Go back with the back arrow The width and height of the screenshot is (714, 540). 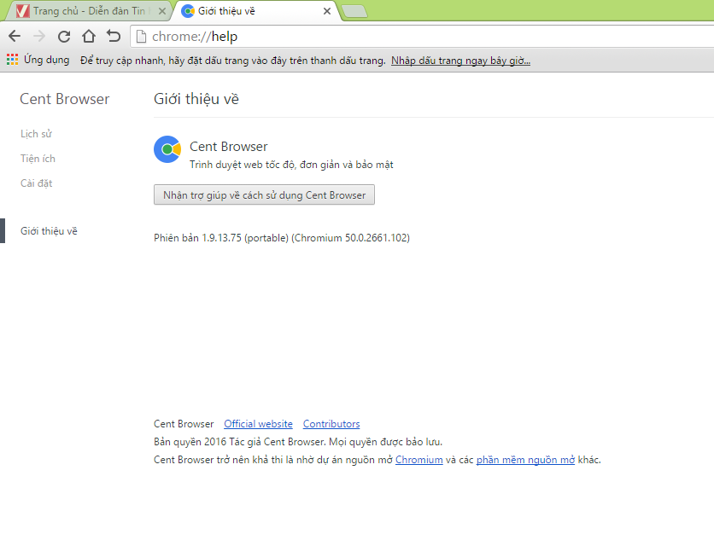(15, 36)
